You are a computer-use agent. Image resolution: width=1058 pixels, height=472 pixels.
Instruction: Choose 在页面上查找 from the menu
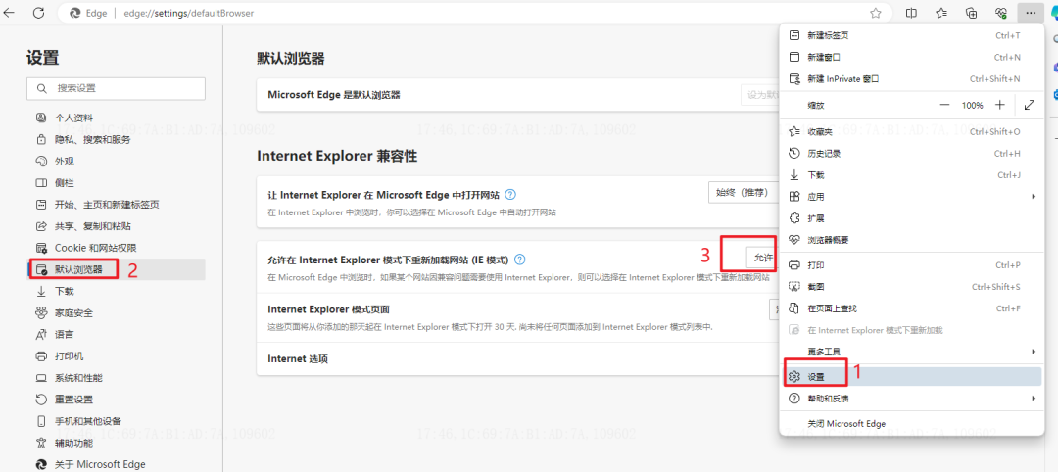click(x=912, y=308)
